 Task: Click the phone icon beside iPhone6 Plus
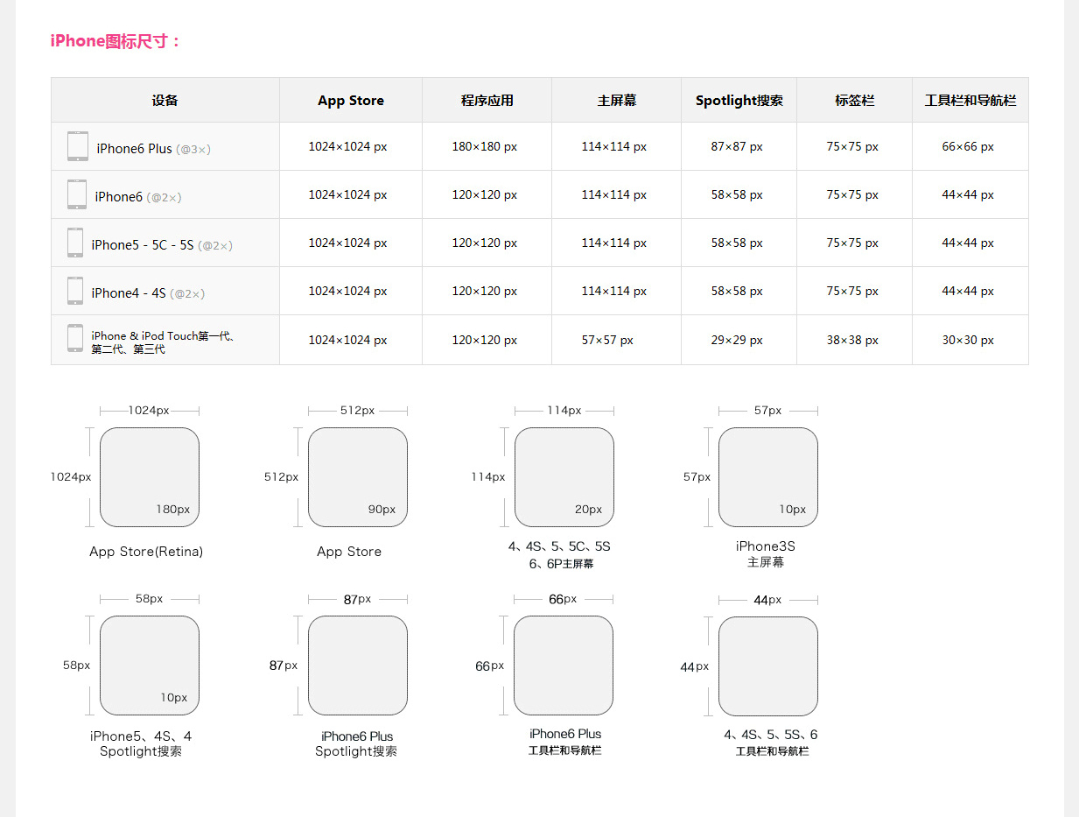pyautogui.click(x=77, y=146)
